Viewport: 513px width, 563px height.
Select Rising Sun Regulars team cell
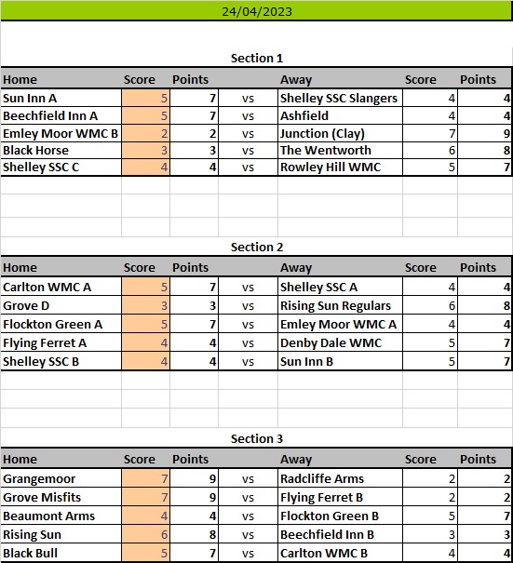340,305
